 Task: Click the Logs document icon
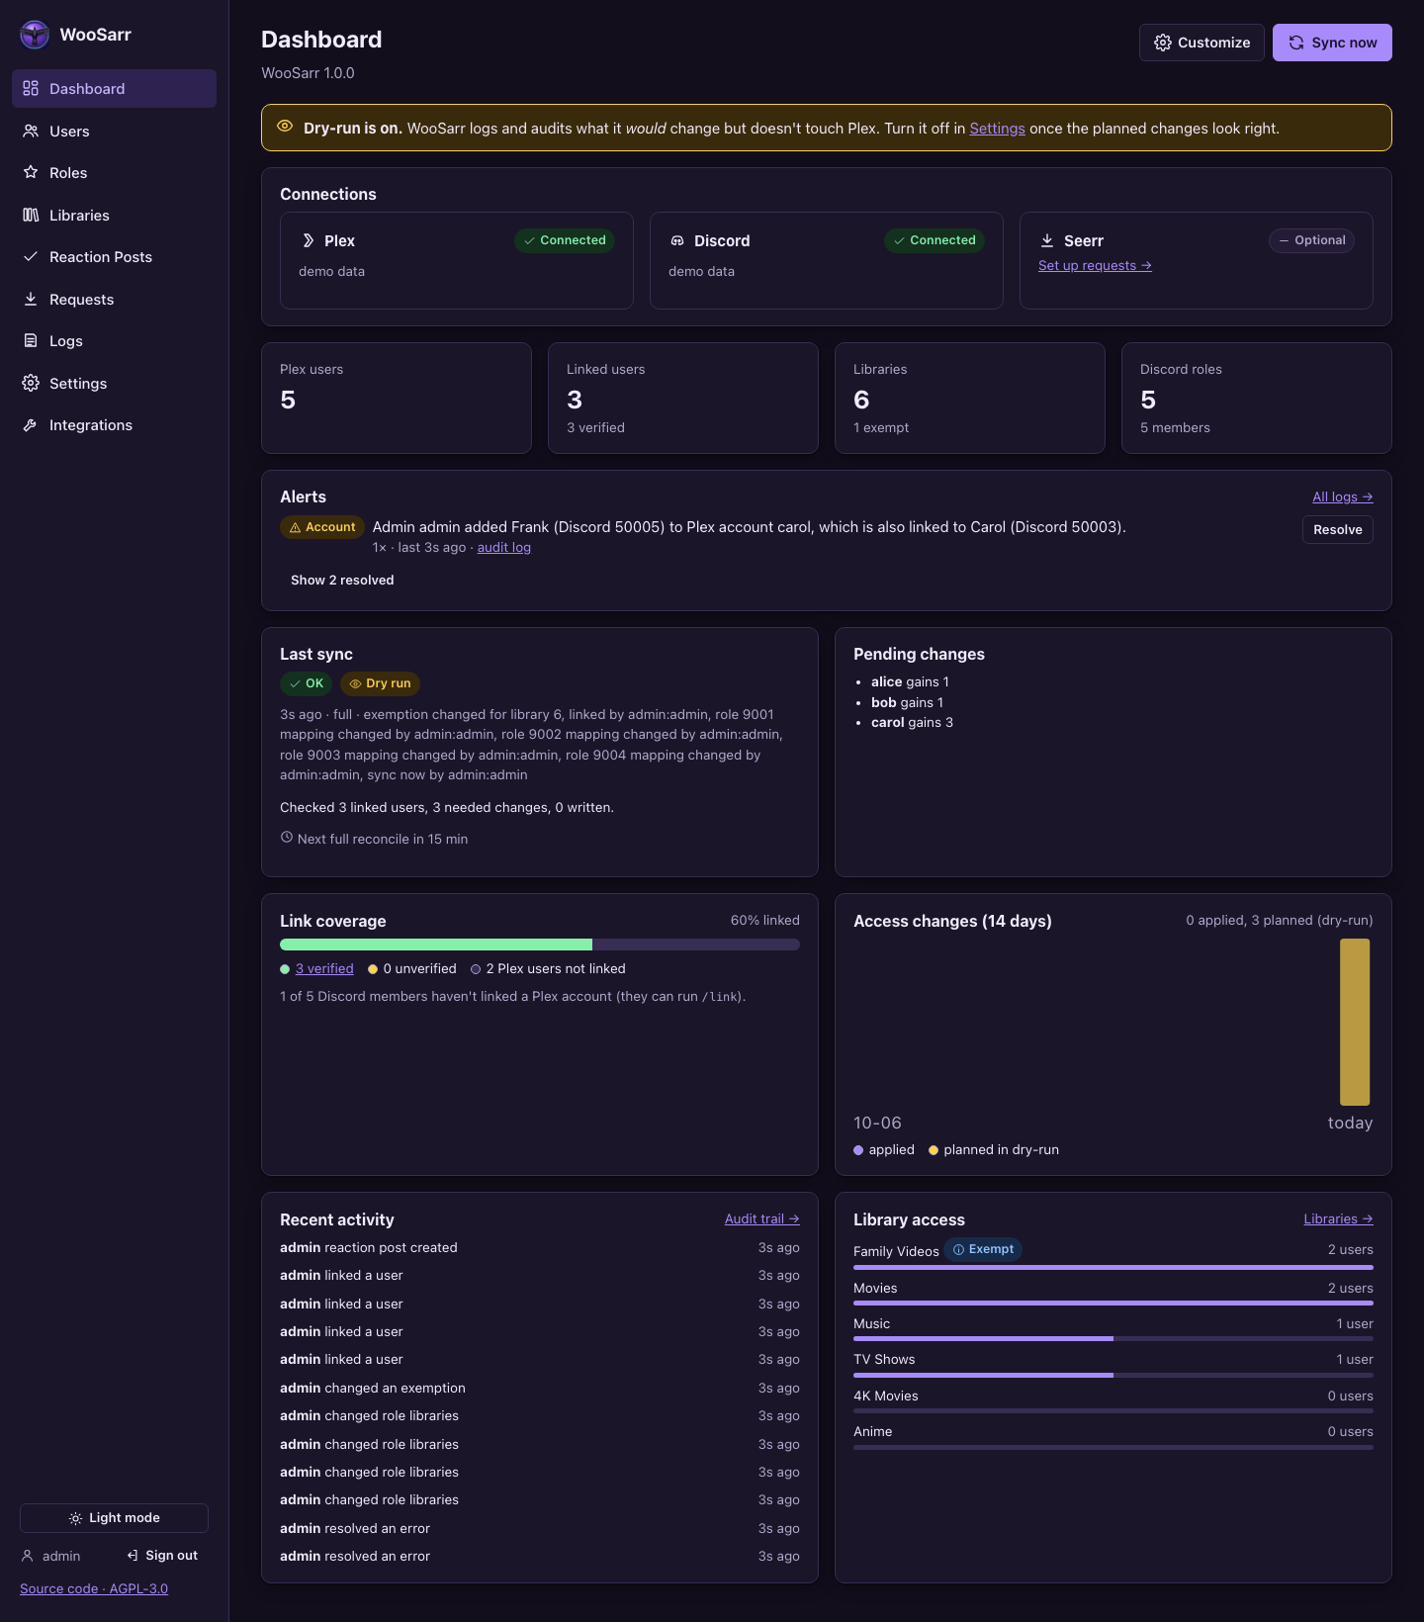[31, 340]
